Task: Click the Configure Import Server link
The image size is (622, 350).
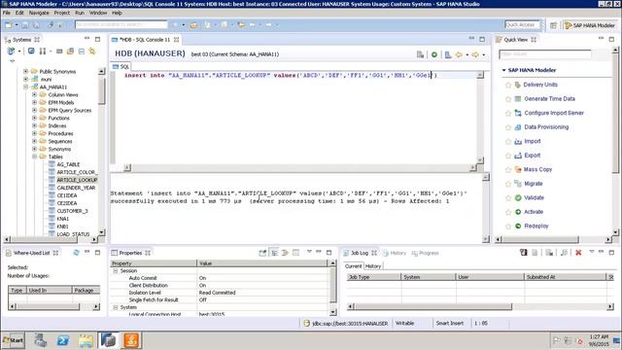Action: (554, 113)
